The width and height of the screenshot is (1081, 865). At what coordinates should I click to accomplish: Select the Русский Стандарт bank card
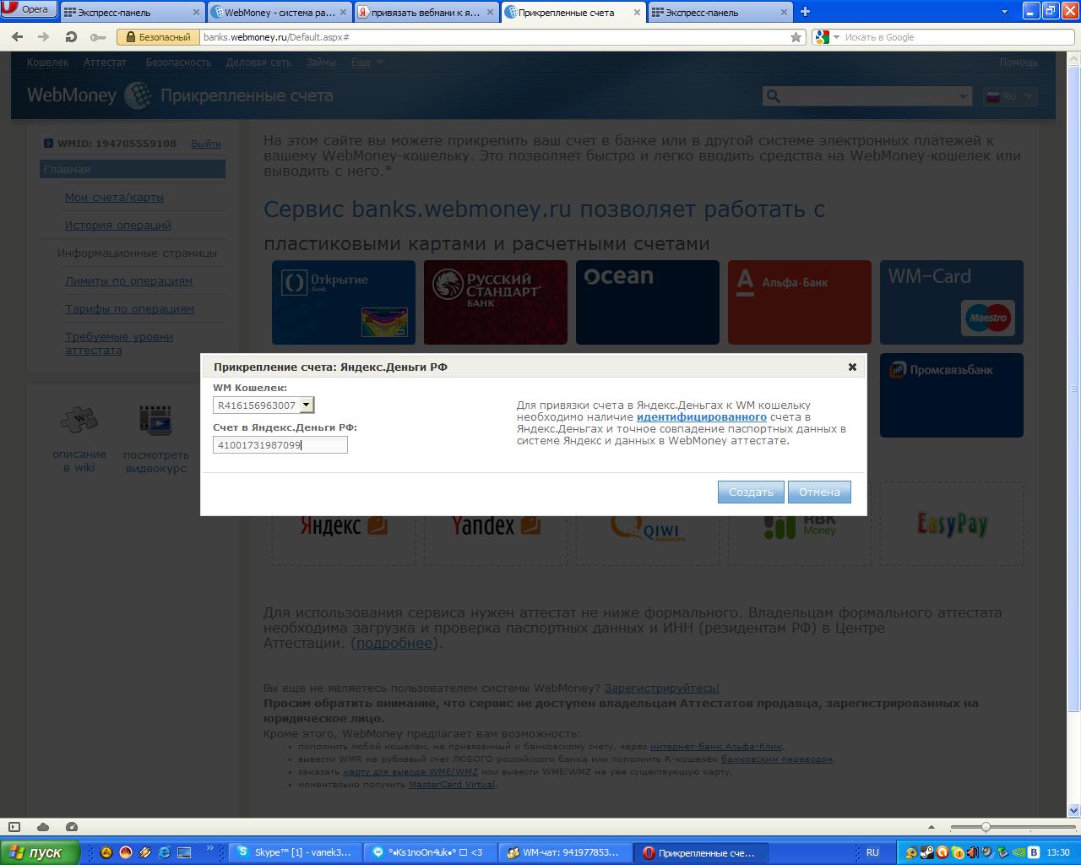pos(496,302)
